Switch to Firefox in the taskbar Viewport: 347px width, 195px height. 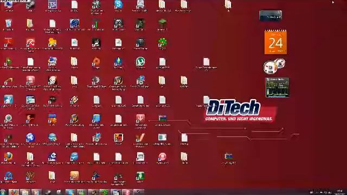[x=14, y=192]
